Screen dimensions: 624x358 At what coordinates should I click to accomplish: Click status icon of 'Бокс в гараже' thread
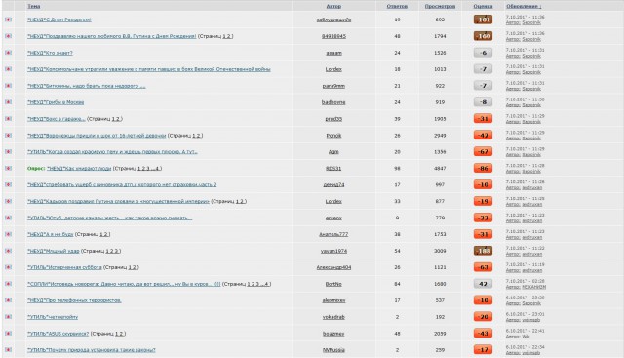(8, 119)
